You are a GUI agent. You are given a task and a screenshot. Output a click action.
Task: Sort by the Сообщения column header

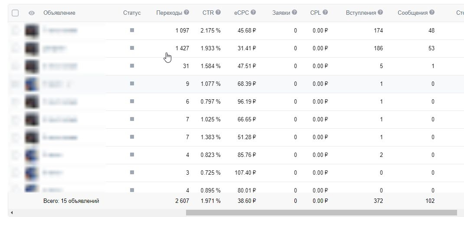point(412,13)
